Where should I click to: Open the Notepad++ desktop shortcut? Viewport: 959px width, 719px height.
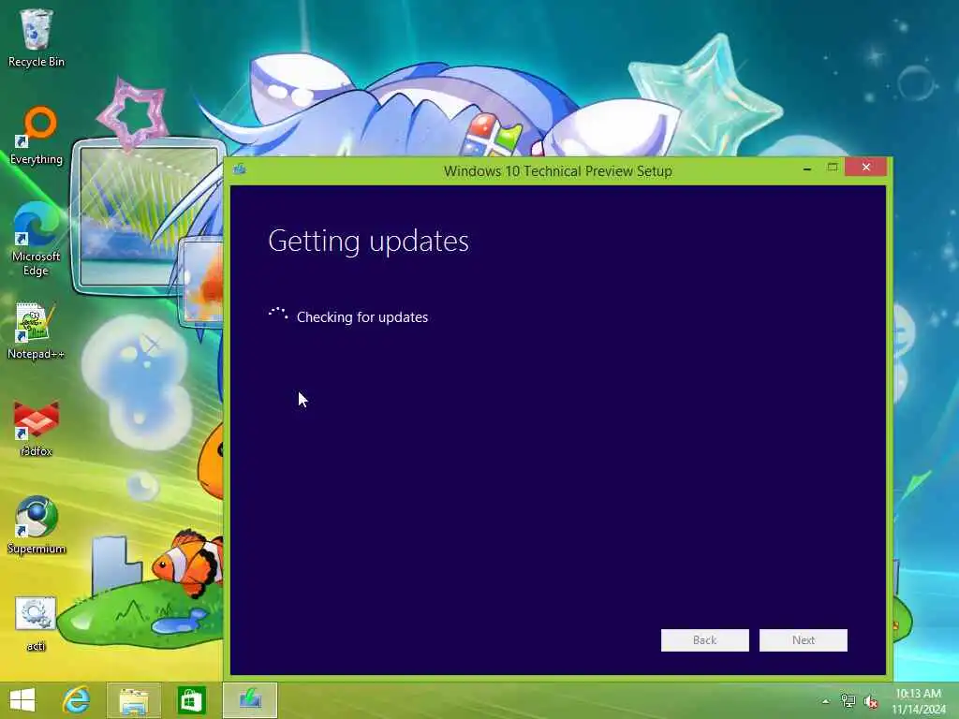click(x=36, y=330)
